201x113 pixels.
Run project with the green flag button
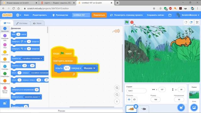(127, 22)
